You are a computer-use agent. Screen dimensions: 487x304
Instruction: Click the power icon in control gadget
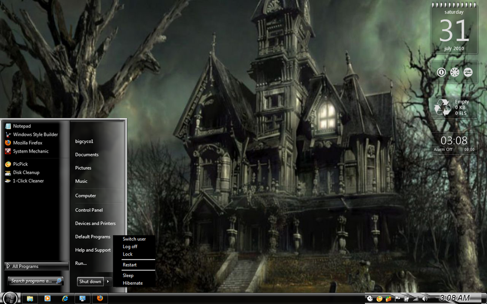tap(441, 72)
